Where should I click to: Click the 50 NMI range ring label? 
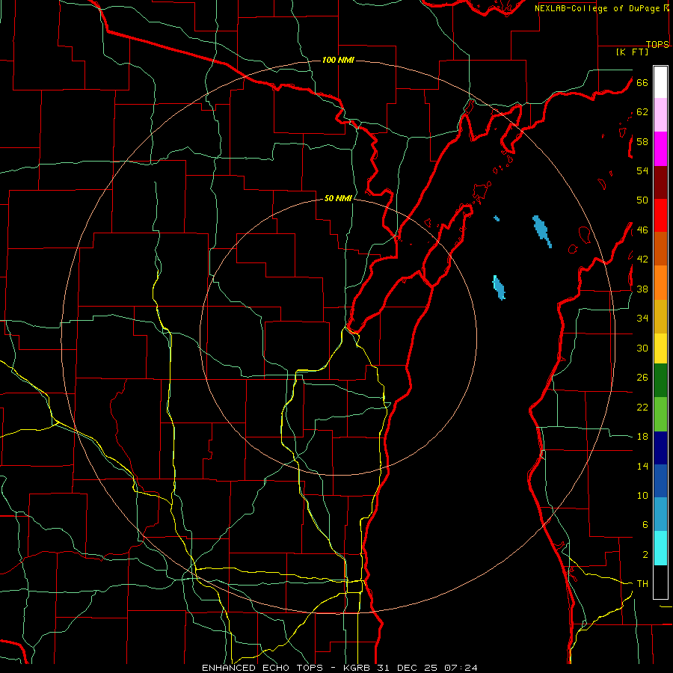(x=338, y=198)
